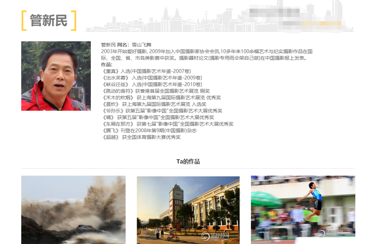Viewport: 387px width, 244px height.
Task: Select the Ta的作品 section heading
Action: [x=188, y=161]
